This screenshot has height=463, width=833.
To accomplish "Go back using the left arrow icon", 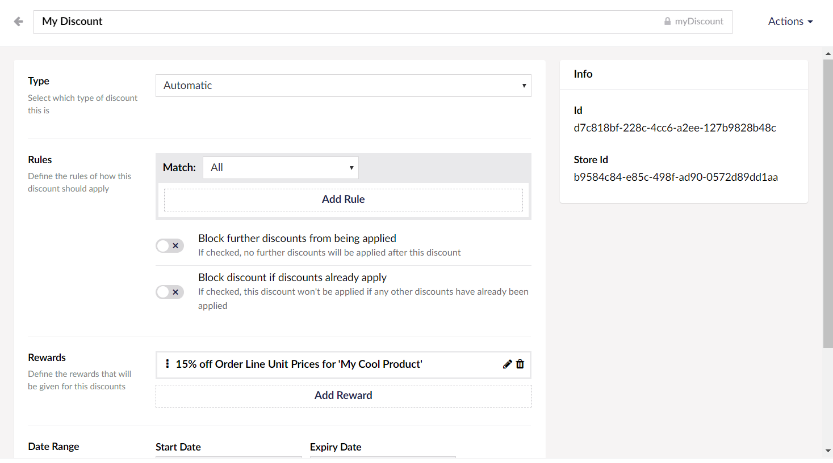I will 19,22.
